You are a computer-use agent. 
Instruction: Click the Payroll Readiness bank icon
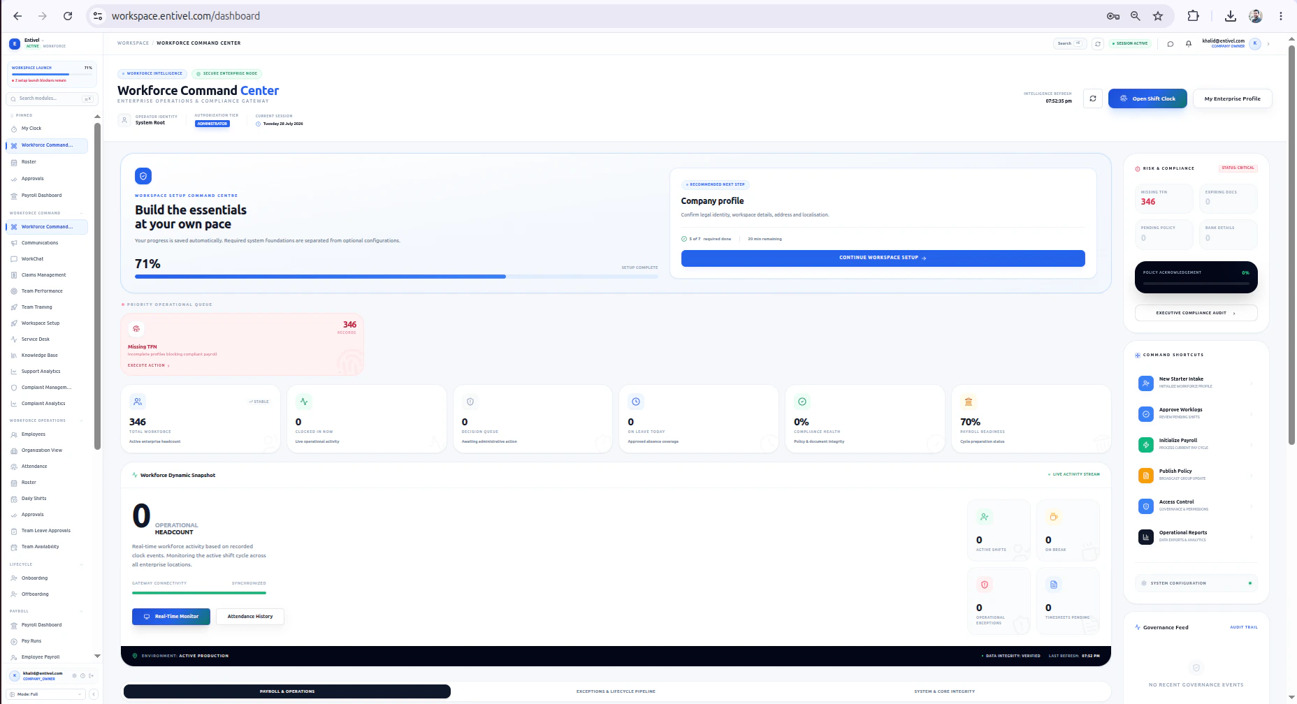(969, 402)
